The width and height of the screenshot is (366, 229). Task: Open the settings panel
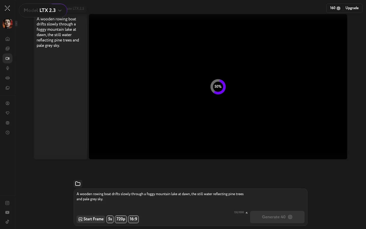coord(7,123)
